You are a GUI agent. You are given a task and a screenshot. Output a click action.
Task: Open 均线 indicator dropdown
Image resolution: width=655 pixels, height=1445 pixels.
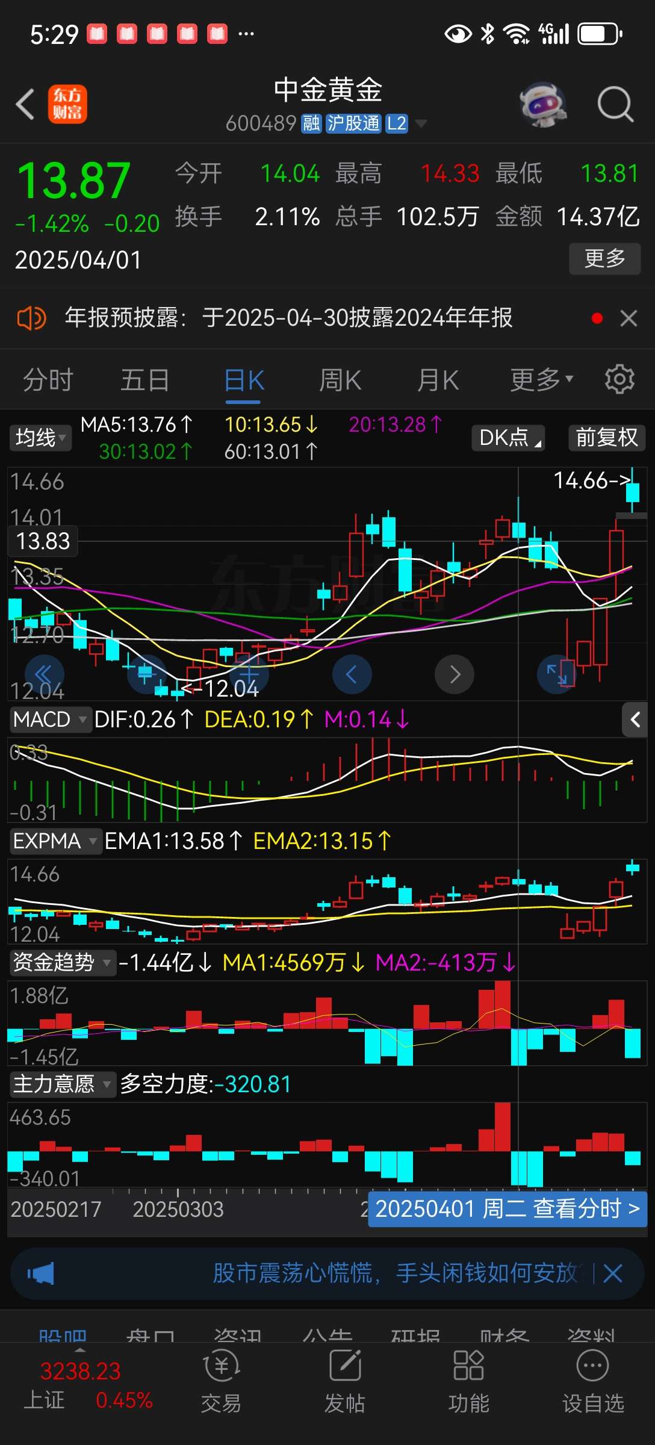tap(40, 438)
